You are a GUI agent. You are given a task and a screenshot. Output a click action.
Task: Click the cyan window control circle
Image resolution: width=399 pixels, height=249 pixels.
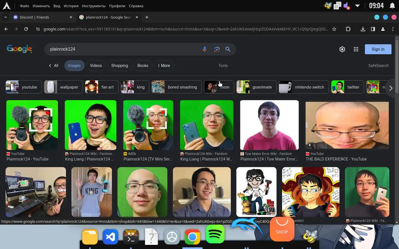pyautogui.click(x=377, y=17)
